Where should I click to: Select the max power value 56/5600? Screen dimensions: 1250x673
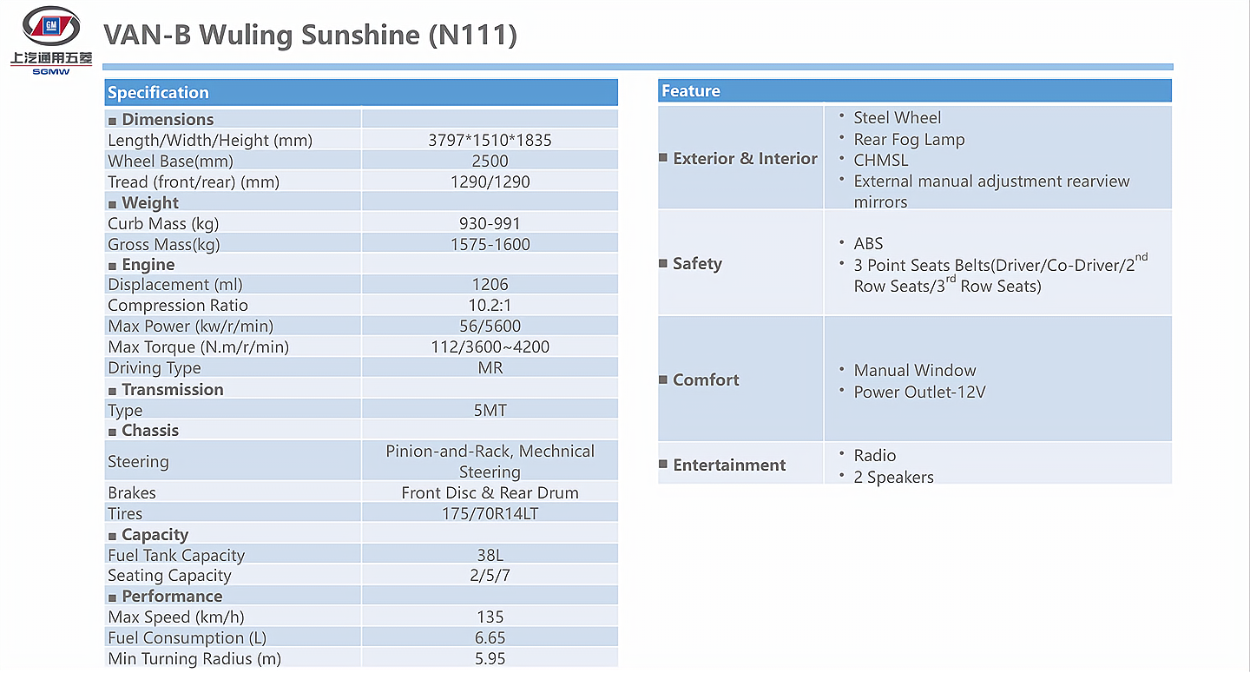point(490,326)
